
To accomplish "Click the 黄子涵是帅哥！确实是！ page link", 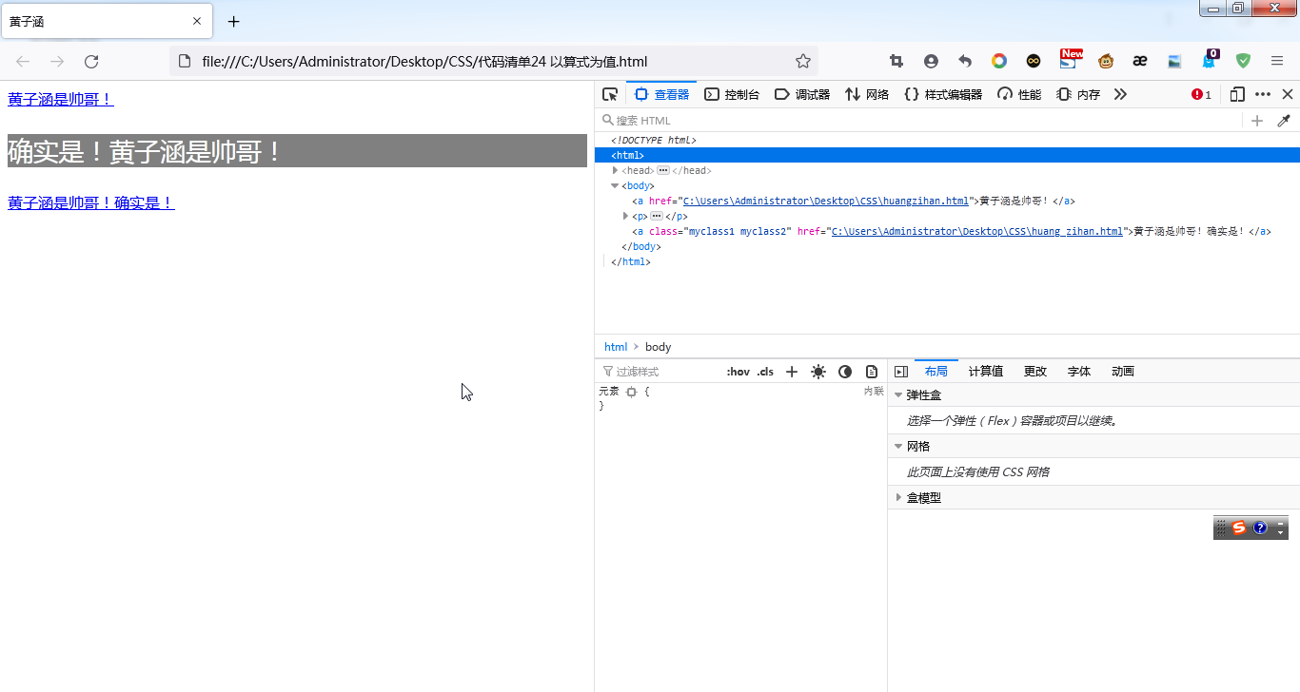I will (x=91, y=202).
